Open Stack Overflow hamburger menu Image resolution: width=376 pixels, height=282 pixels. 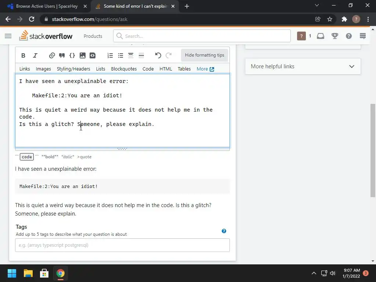pos(8,36)
